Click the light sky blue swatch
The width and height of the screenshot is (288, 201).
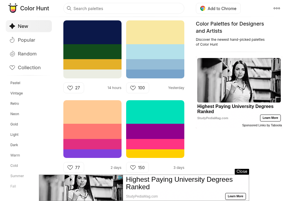click(155, 52)
